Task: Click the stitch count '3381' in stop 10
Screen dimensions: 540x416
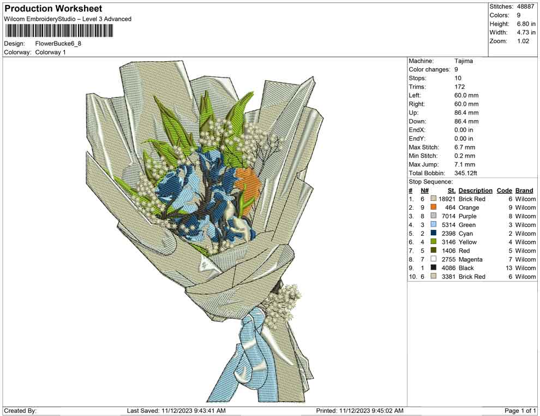Action: point(449,276)
